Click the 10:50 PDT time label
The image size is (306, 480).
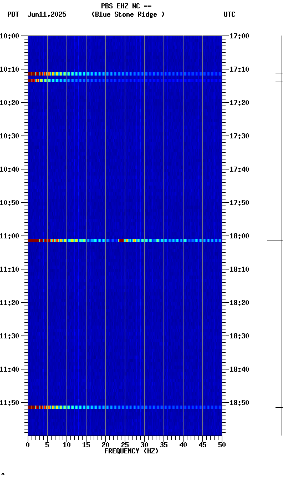9,203
